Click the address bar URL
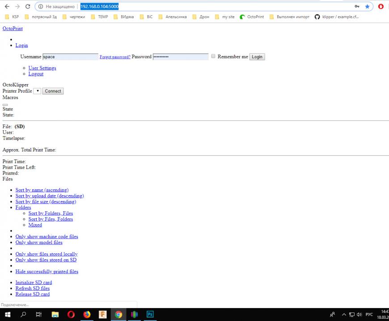The width and height of the screenshot is (389, 321). click(99, 6)
